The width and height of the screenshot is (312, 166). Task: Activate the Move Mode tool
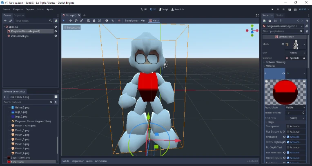pos(70,20)
